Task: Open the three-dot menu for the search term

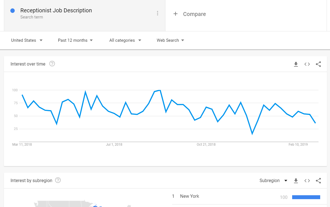Action: point(157,13)
